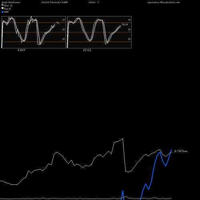Click the FULL stochastic chart panel
Image resolution: width=200 pixels, height=200 pixels.
point(99,32)
